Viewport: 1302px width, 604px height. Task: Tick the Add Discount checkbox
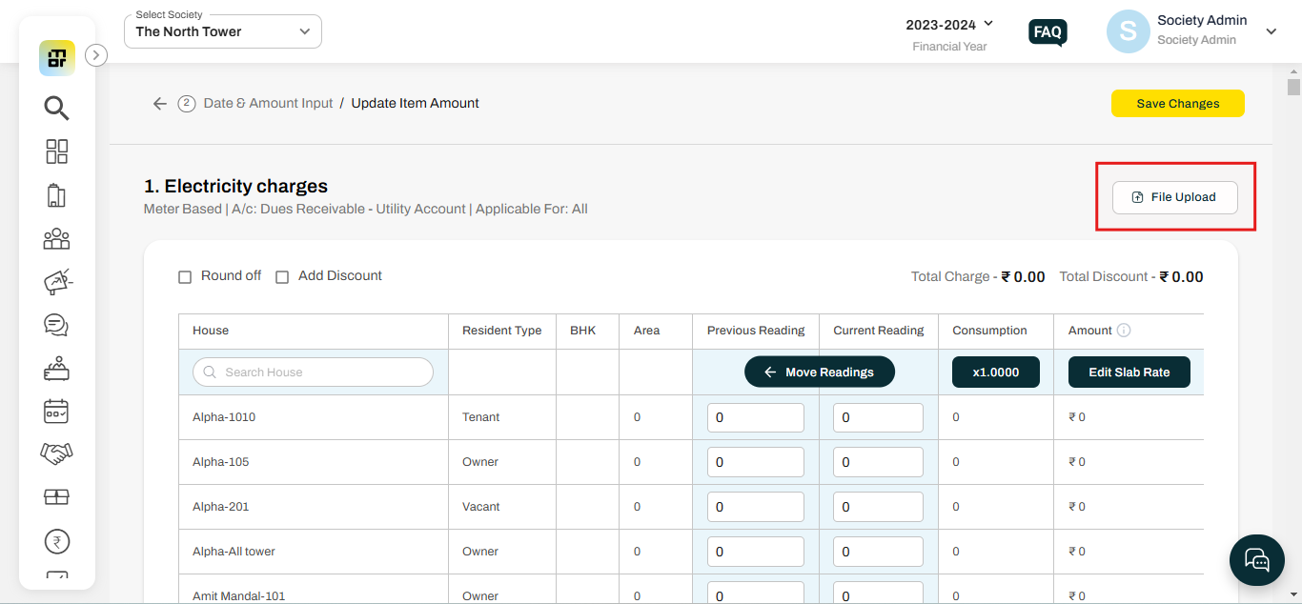282,277
